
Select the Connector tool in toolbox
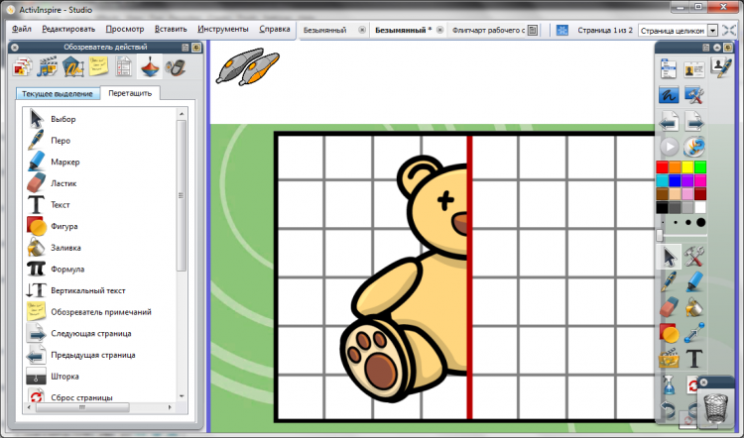[x=694, y=333]
